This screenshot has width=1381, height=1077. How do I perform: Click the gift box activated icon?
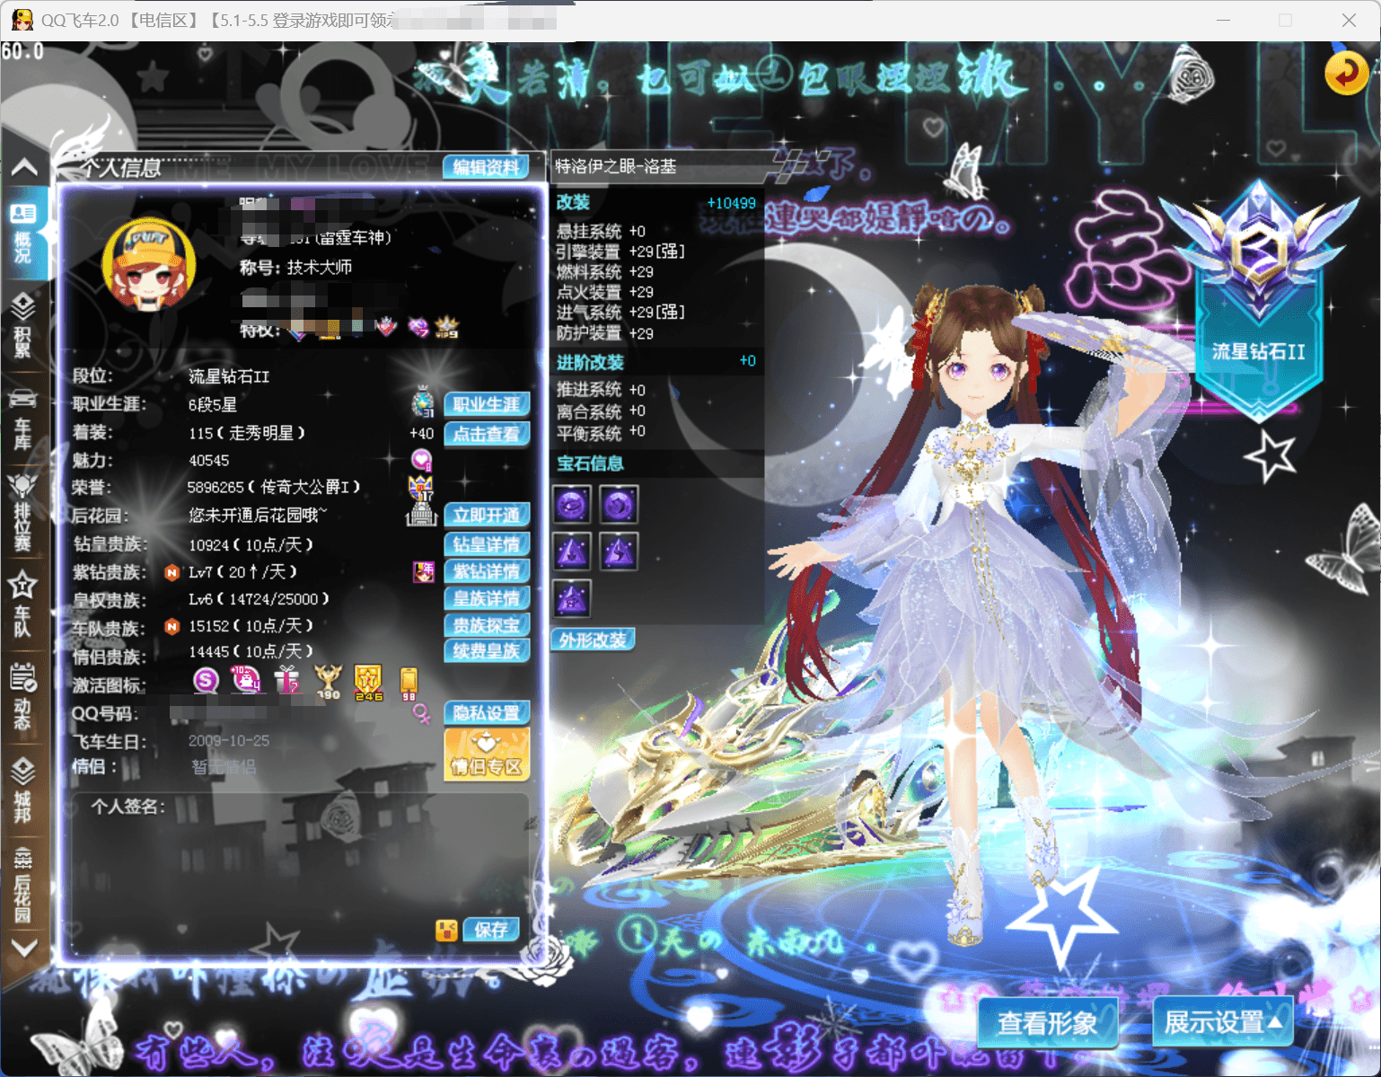(287, 680)
